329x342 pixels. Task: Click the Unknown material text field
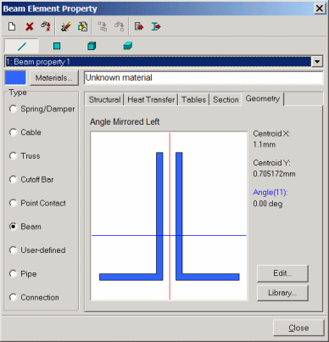tap(204, 78)
